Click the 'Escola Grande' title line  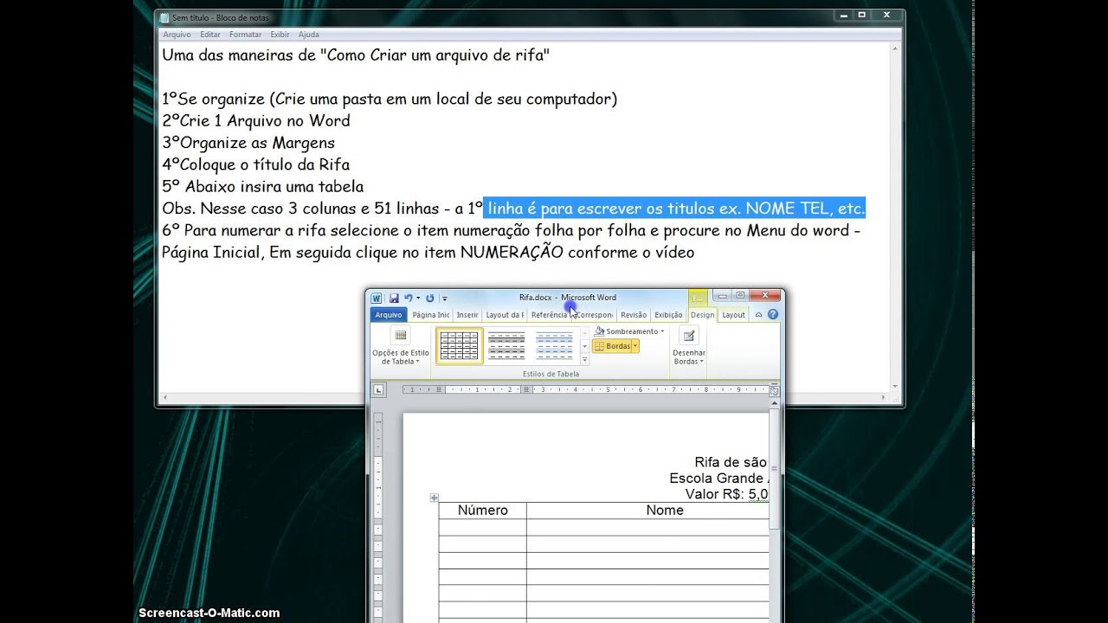click(717, 478)
